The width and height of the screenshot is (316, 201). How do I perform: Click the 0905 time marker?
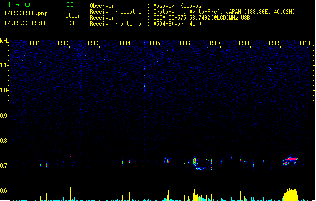point(154,43)
